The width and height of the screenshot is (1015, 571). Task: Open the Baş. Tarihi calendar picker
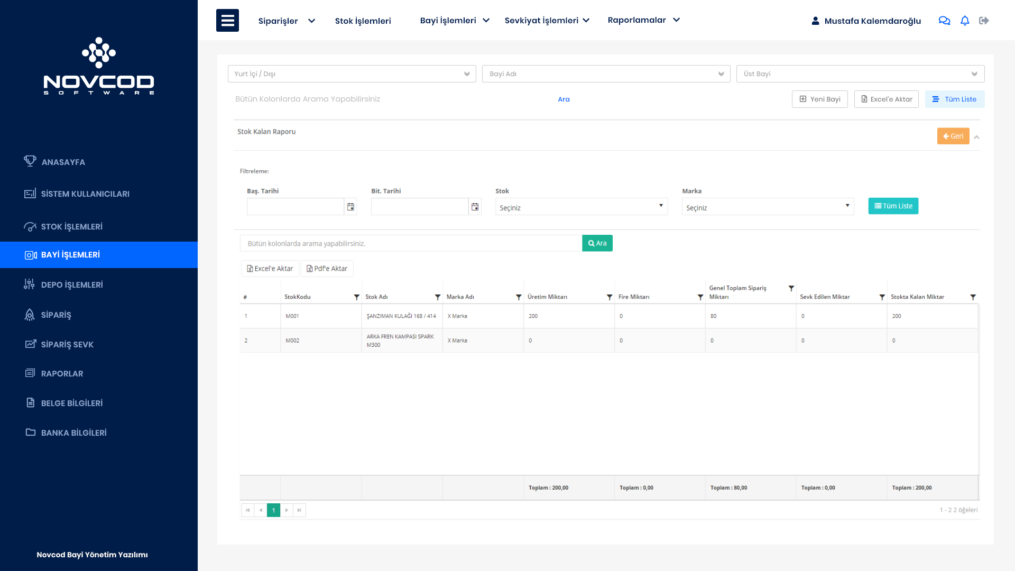coord(350,207)
